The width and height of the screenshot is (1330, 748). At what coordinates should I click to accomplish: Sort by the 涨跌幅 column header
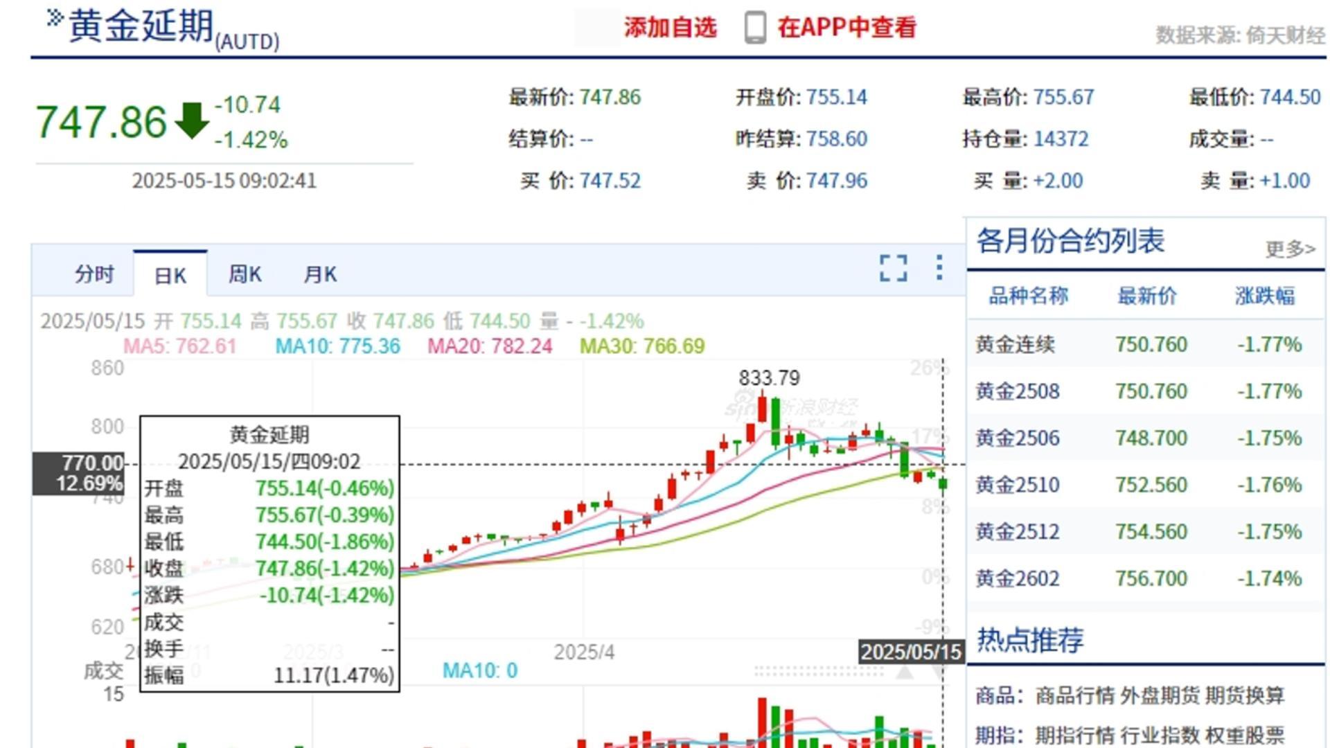[1264, 296]
